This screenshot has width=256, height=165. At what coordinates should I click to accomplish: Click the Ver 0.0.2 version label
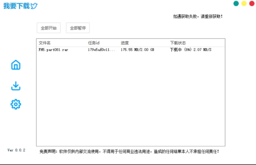(x=16, y=150)
